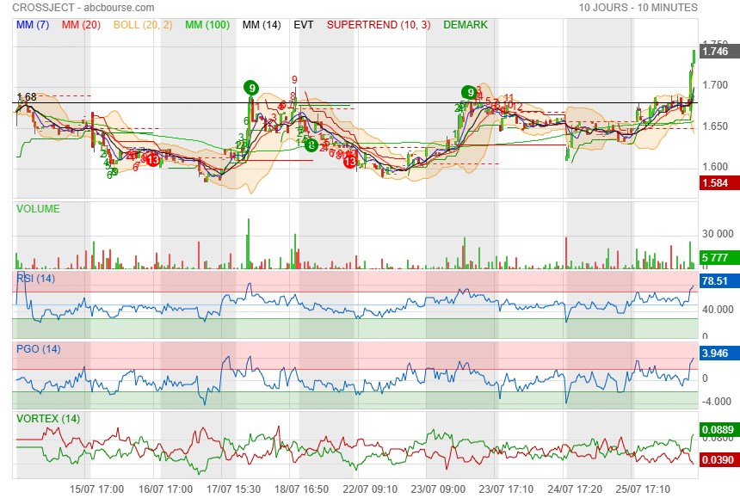Click the PGO (14) panel label
This screenshot has width=740, height=498.
(38, 349)
